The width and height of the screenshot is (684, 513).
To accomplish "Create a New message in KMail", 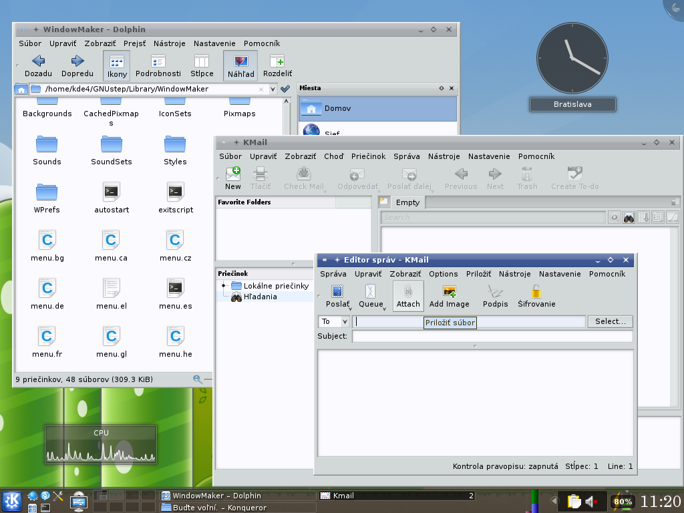I will [232, 179].
